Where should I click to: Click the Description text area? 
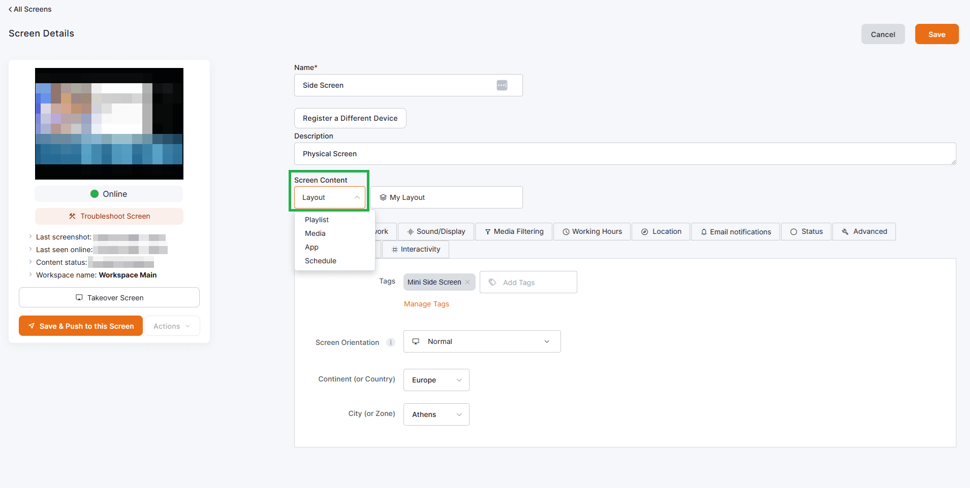point(625,154)
